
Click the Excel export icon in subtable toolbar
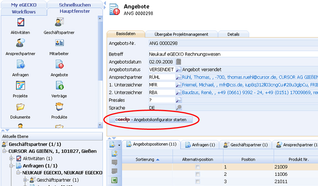tap(114, 180)
